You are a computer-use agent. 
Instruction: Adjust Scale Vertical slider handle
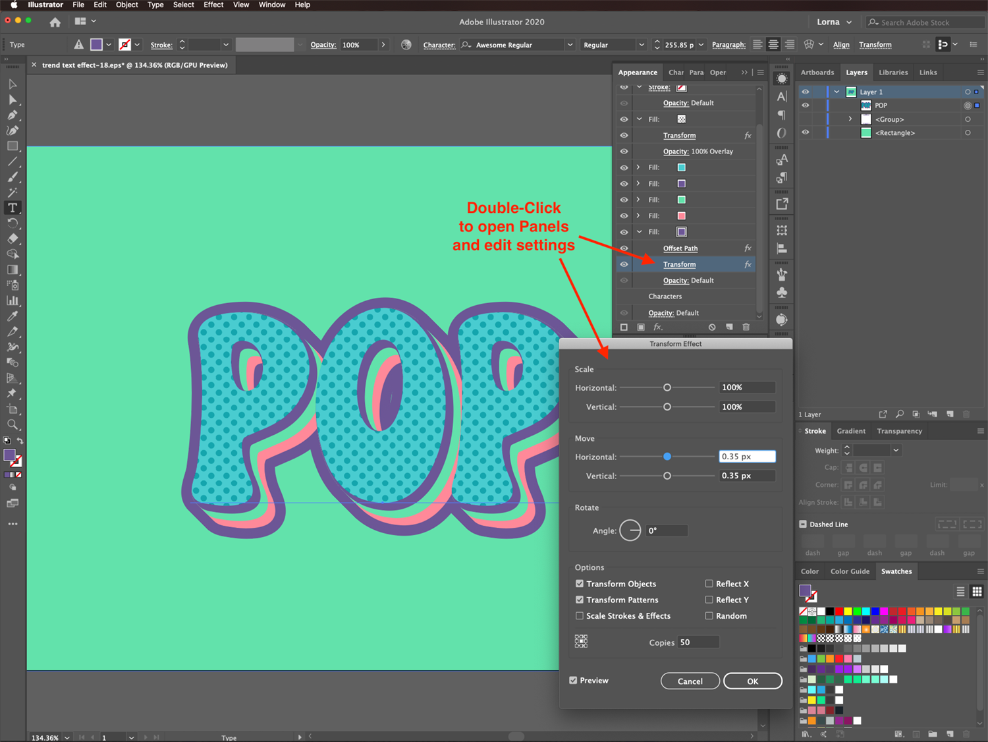click(667, 407)
